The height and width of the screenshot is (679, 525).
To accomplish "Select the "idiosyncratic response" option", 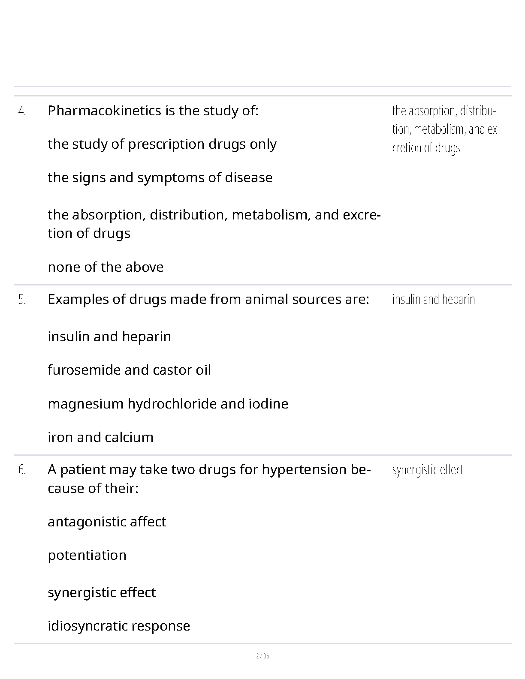I will click(119, 626).
